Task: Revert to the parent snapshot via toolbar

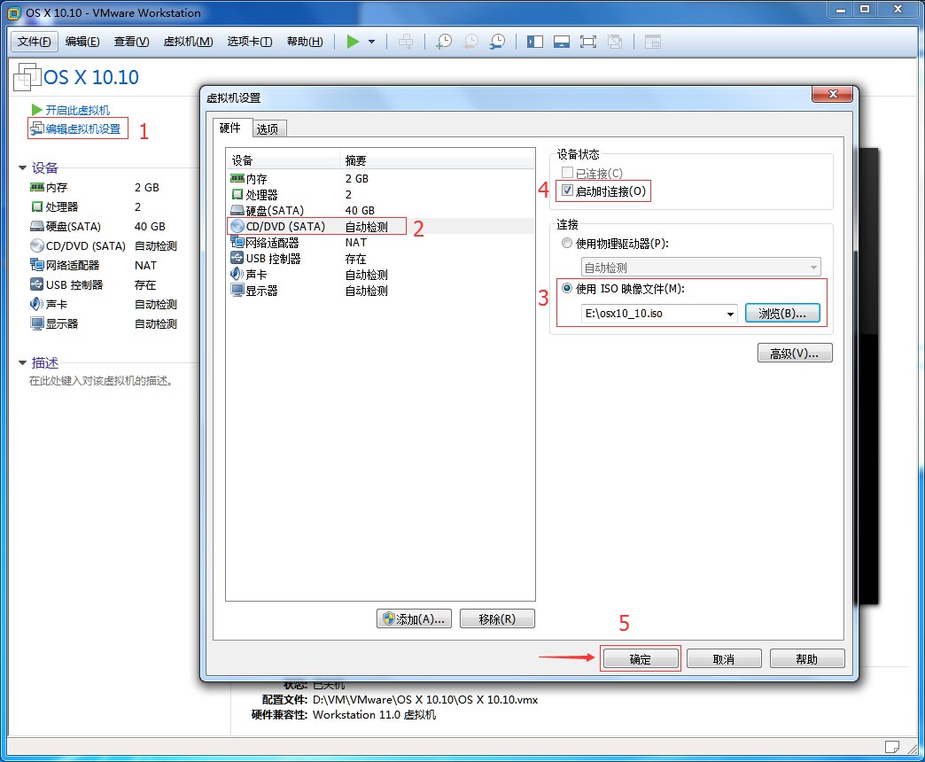Action: [470, 41]
